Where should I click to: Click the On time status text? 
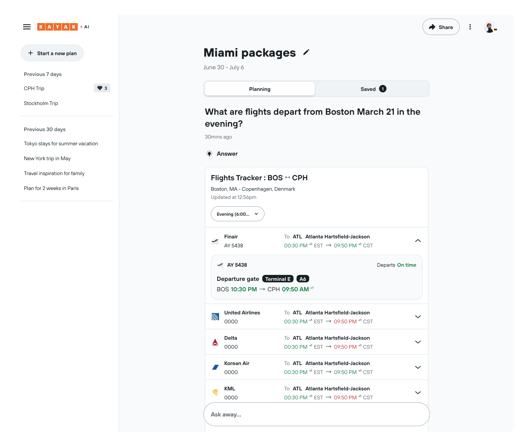click(x=407, y=265)
